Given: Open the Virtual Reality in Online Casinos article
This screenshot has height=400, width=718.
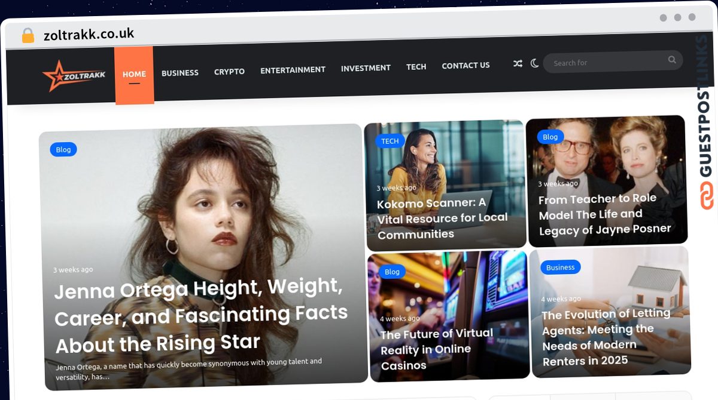Looking at the screenshot, I should [x=437, y=349].
